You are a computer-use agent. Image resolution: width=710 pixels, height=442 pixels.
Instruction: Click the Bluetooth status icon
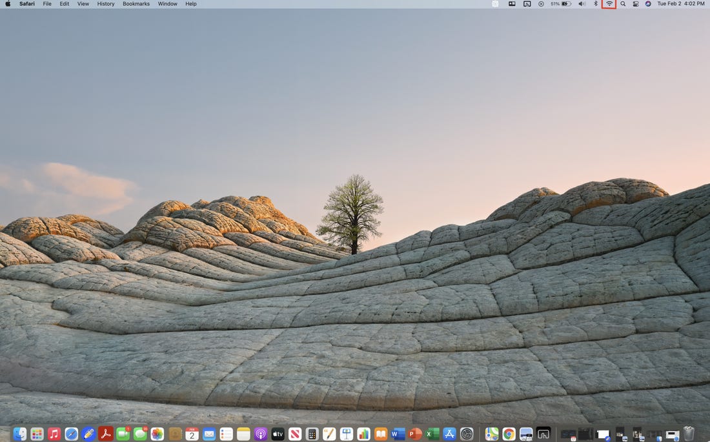[596, 4]
